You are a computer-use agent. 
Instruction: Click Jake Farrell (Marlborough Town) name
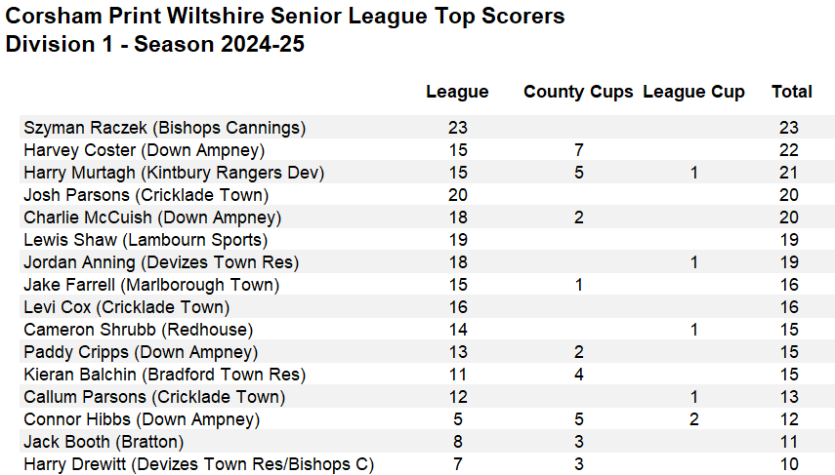click(151, 285)
